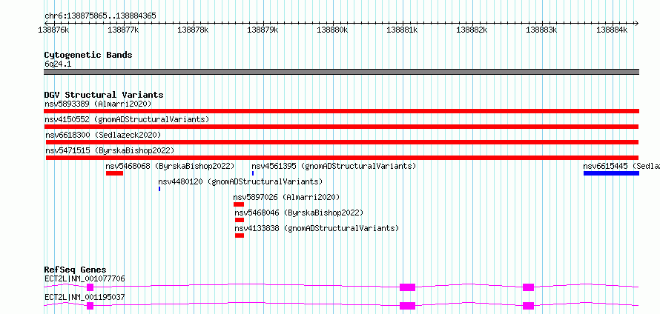The image size is (660, 314).
Task: Select the Cytogenetic Bands track title
Action: 88,55
